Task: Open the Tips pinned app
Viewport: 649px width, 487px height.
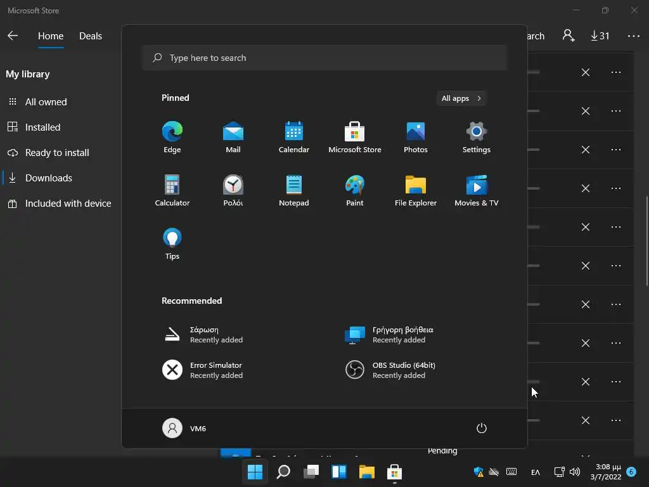Action: (x=172, y=244)
